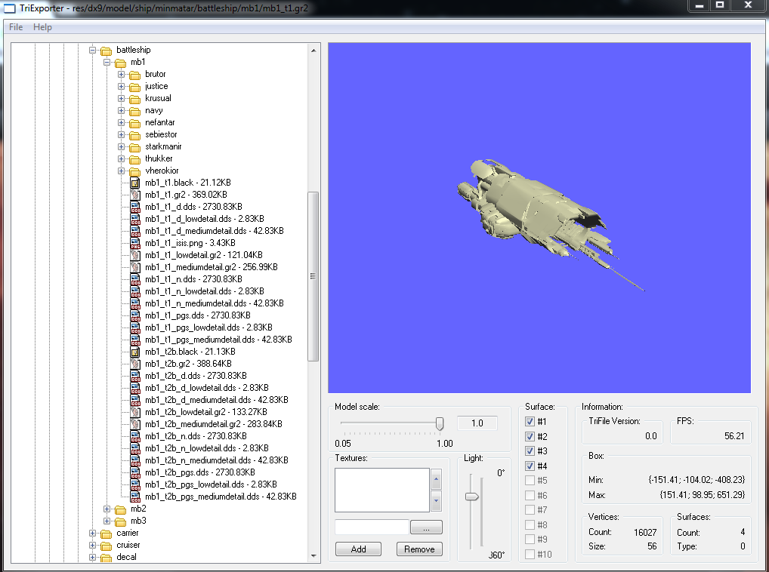Click the thukker folder icon
This screenshot has height=572, width=769.
pos(135,159)
